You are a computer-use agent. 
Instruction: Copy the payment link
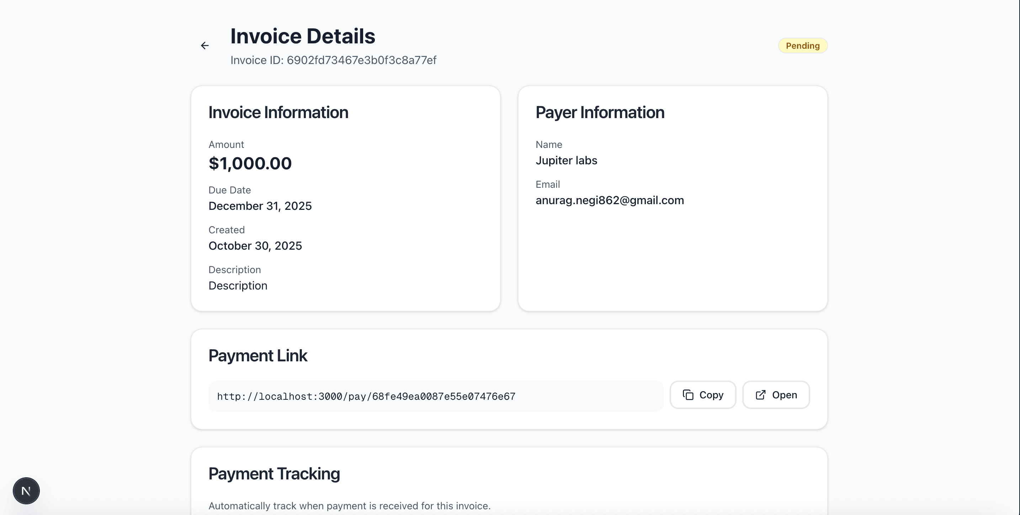(x=702, y=395)
